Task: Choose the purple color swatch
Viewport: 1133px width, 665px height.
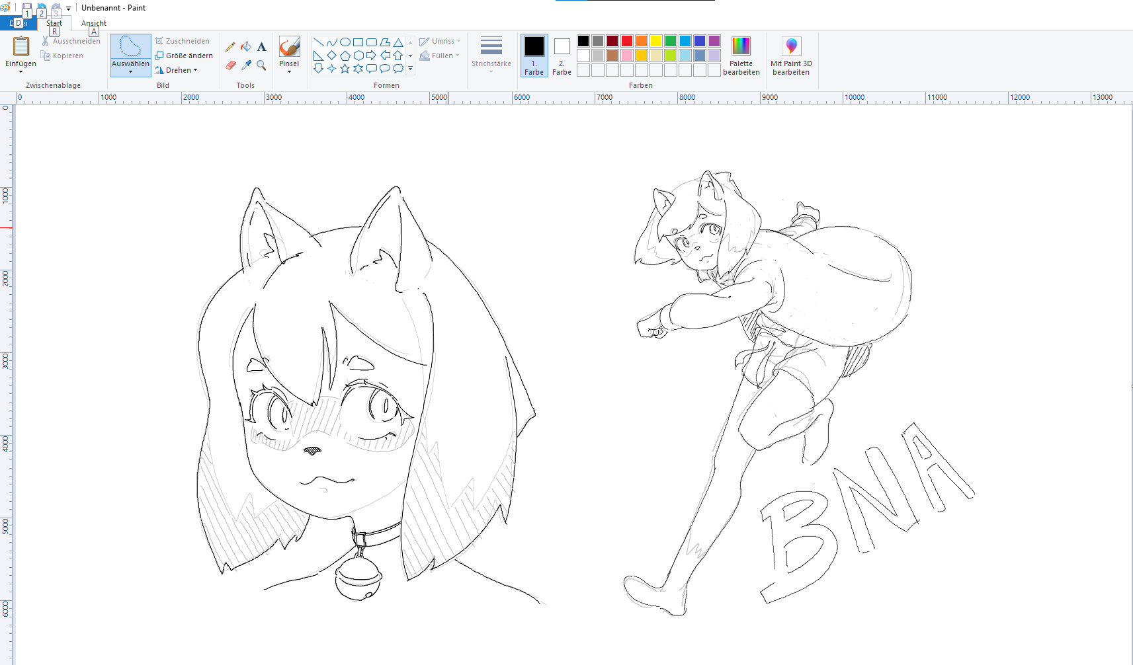Action: (x=714, y=41)
